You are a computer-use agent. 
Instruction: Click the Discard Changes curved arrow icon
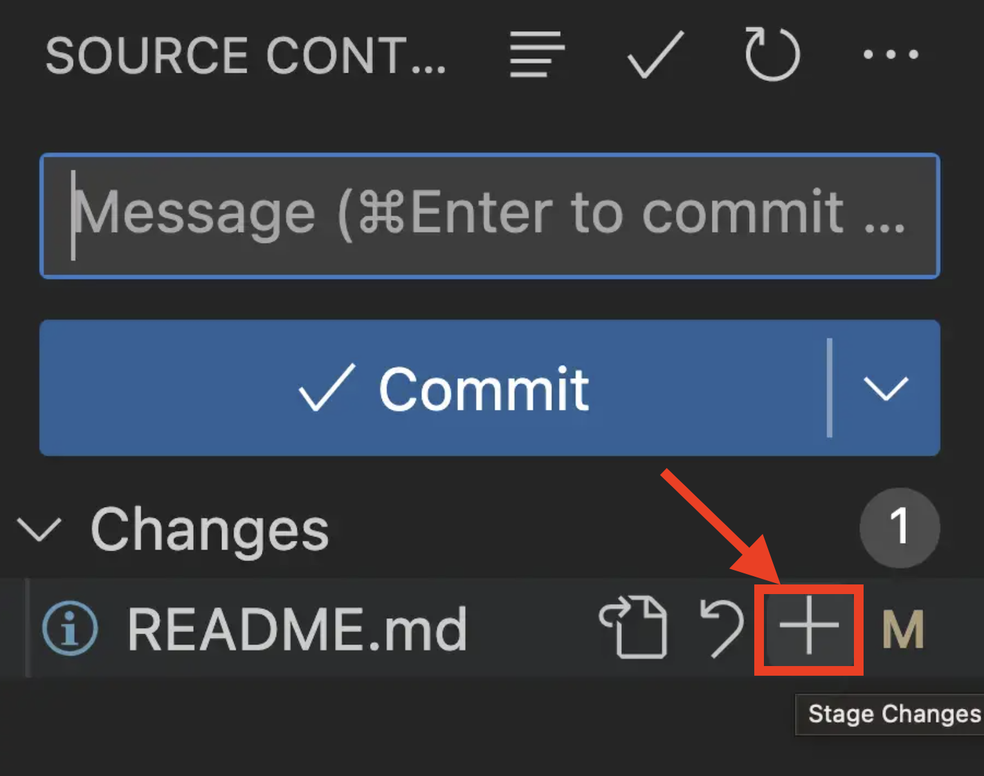722,627
